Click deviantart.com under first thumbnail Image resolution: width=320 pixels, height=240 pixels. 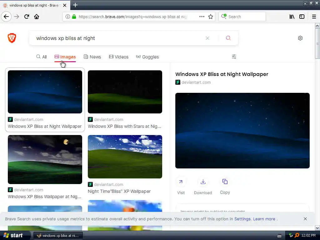click(x=28, y=119)
